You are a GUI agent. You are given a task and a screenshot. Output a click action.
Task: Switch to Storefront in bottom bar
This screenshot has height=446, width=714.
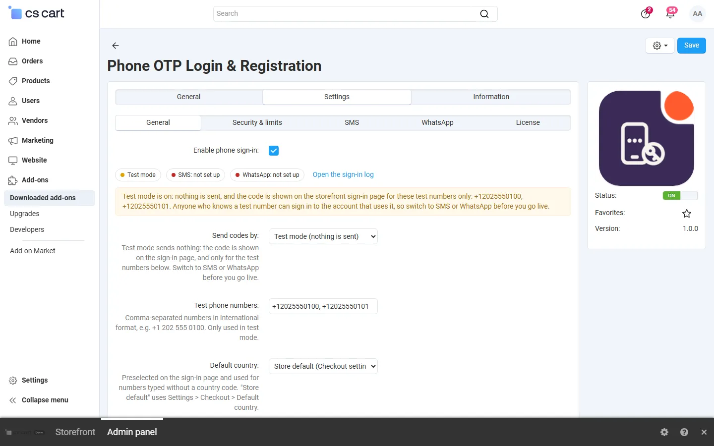click(75, 432)
